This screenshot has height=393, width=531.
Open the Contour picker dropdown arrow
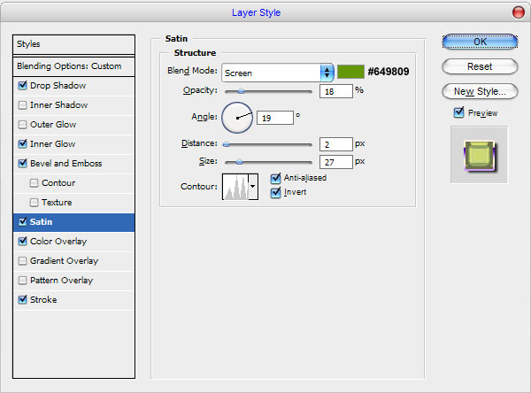pyautogui.click(x=253, y=187)
